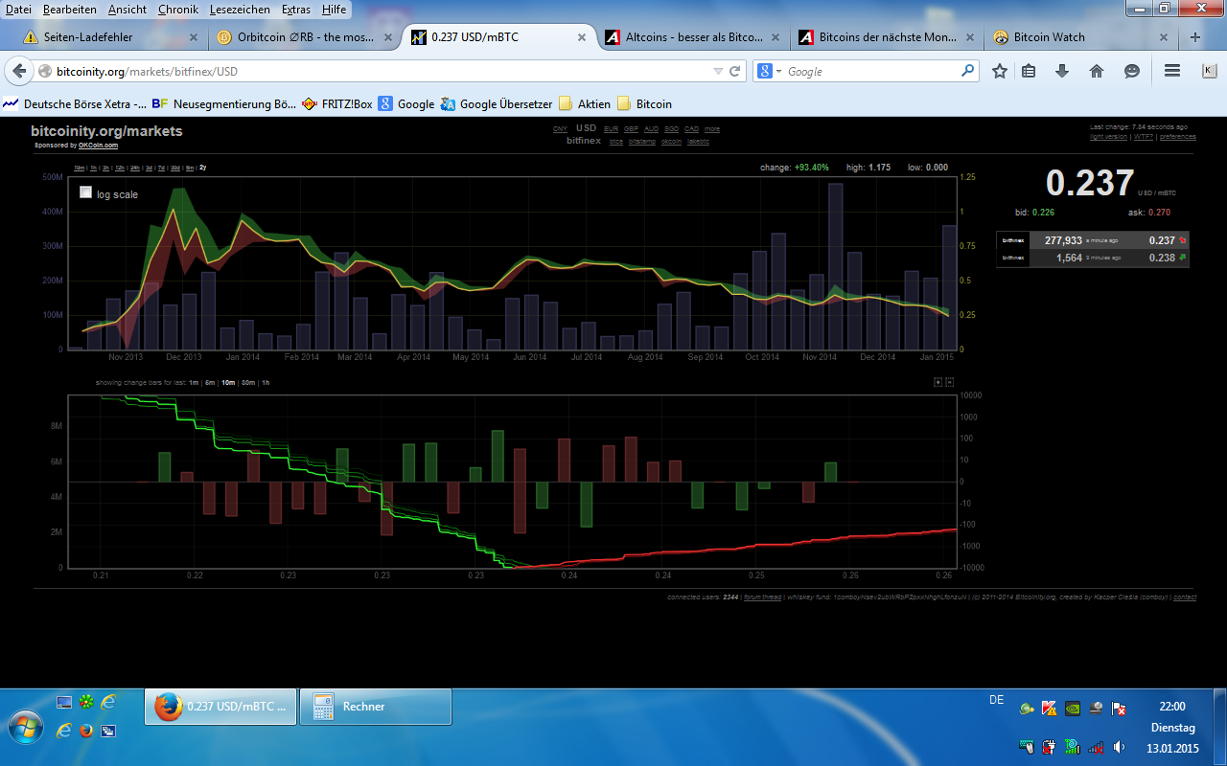
Task: Click the Firefox taskbar button
Action: pos(220,707)
